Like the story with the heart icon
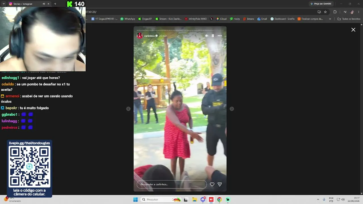Screen dimensions: 363x204 (212, 184)
